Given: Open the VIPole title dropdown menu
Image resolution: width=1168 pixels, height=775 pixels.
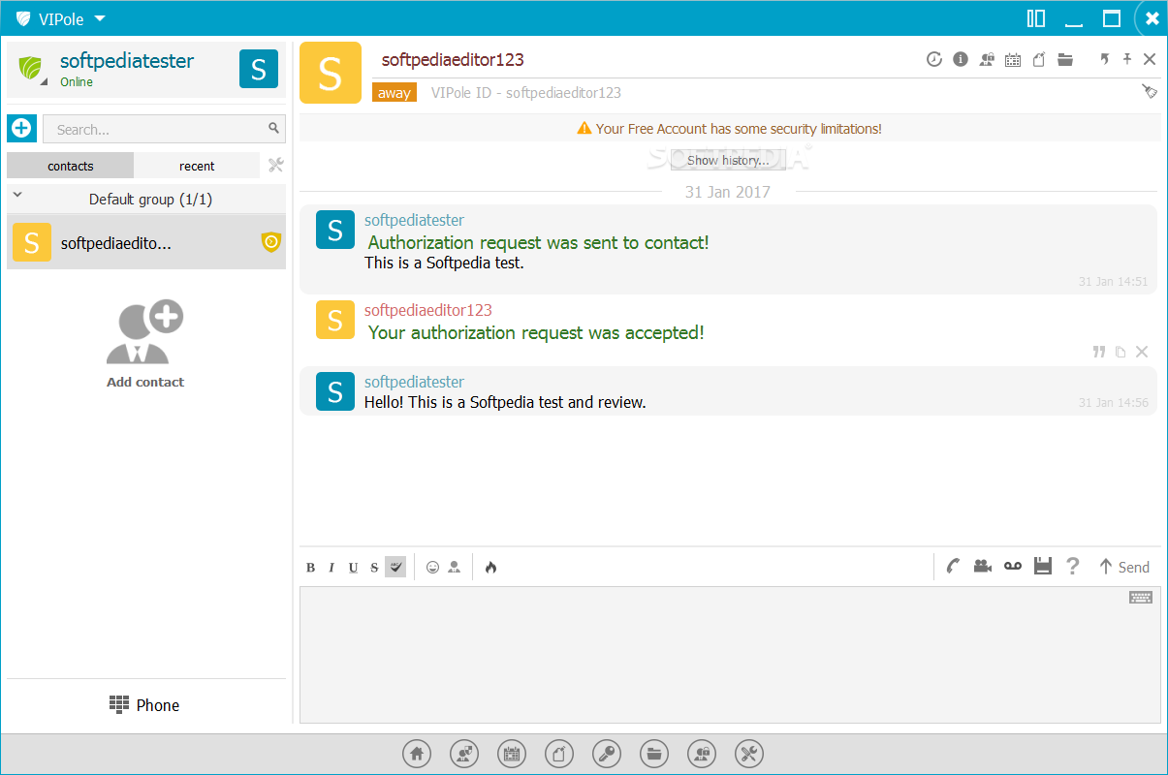Looking at the screenshot, I should tap(100, 19).
